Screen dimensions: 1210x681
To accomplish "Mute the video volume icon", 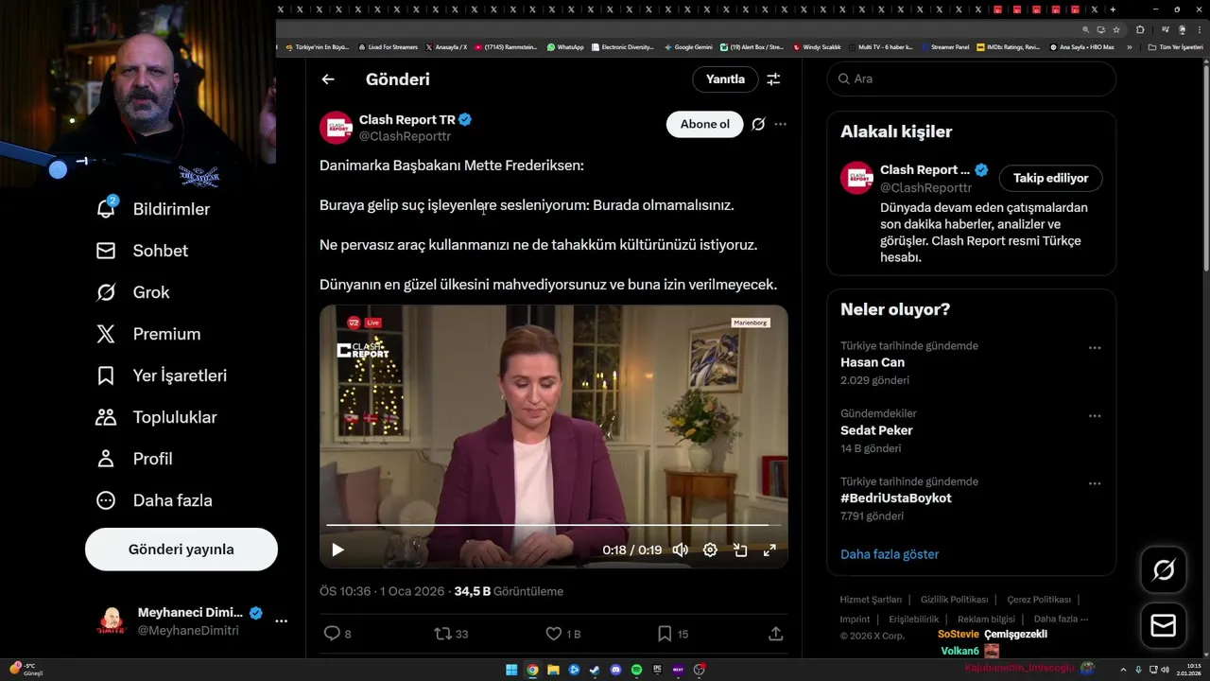I will pos(680,550).
